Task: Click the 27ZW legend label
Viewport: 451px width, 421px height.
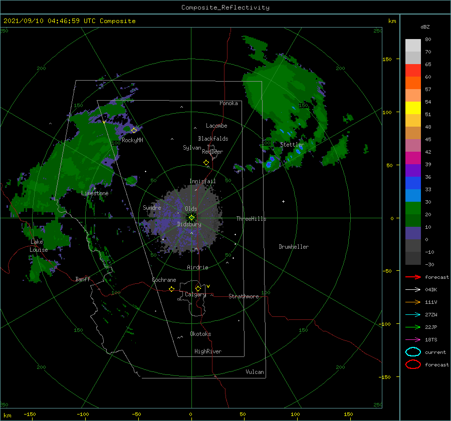Action: coord(431,315)
